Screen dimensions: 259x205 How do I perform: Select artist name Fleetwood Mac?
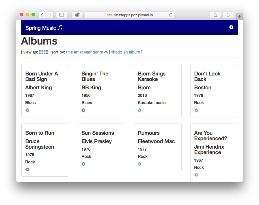coord(156,141)
